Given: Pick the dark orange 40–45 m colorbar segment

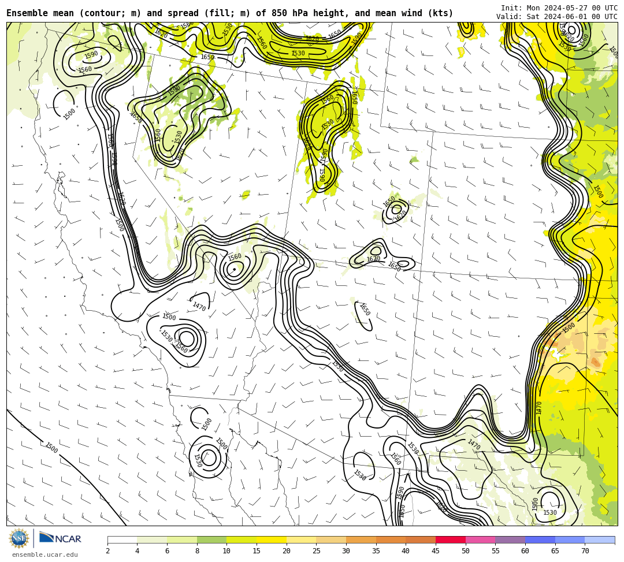Looking at the screenshot, I should [x=421, y=539].
